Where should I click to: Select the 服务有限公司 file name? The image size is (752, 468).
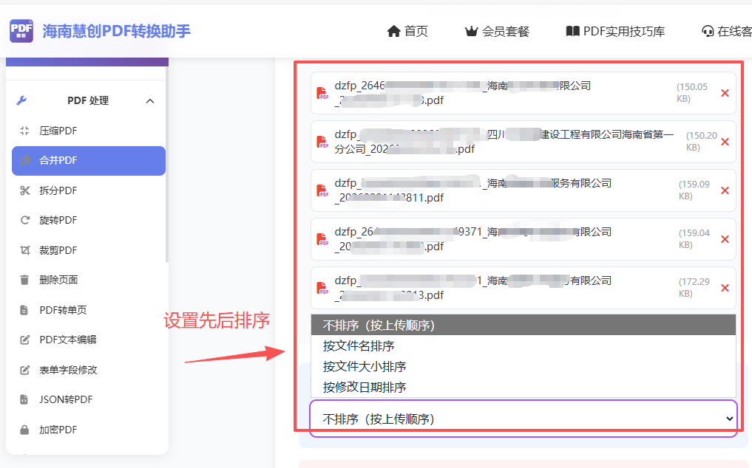[473, 190]
